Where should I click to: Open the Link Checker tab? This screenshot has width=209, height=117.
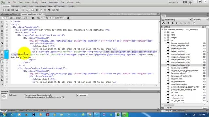tap(22, 111)
